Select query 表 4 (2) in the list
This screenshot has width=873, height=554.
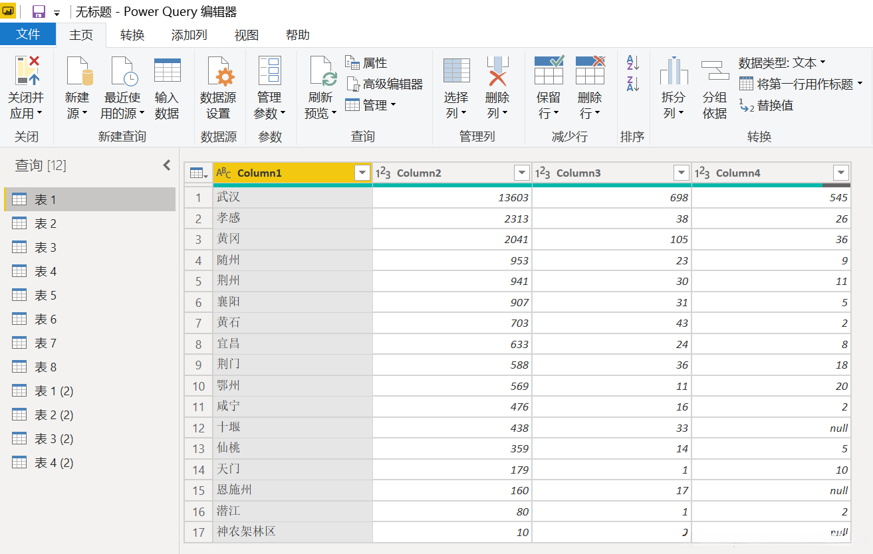point(90,462)
